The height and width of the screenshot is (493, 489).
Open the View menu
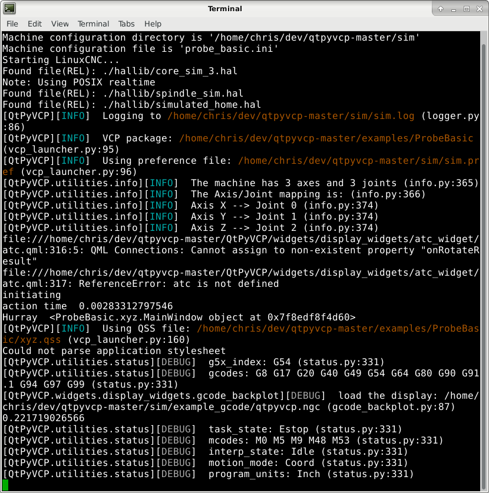[x=60, y=24]
